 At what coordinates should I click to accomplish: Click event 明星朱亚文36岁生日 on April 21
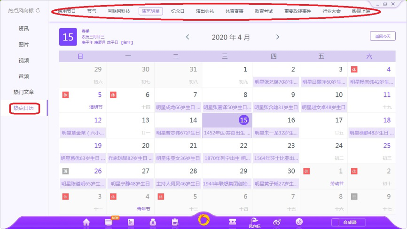pyautogui.click(x=178, y=158)
